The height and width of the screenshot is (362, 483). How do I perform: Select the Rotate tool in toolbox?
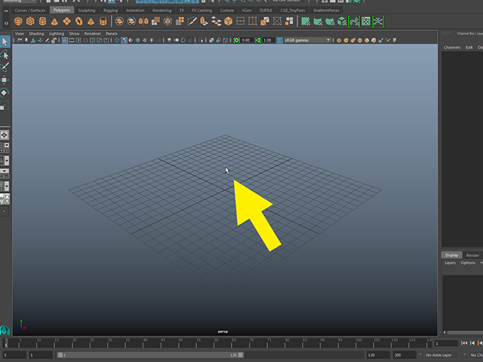tap(5, 92)
